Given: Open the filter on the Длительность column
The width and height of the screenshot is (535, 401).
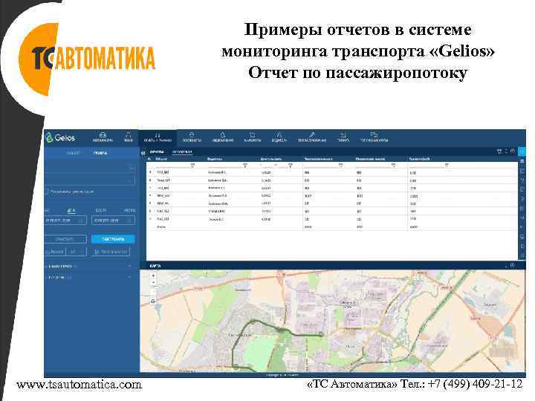Looking at the screenshot, I should [291, 166].
